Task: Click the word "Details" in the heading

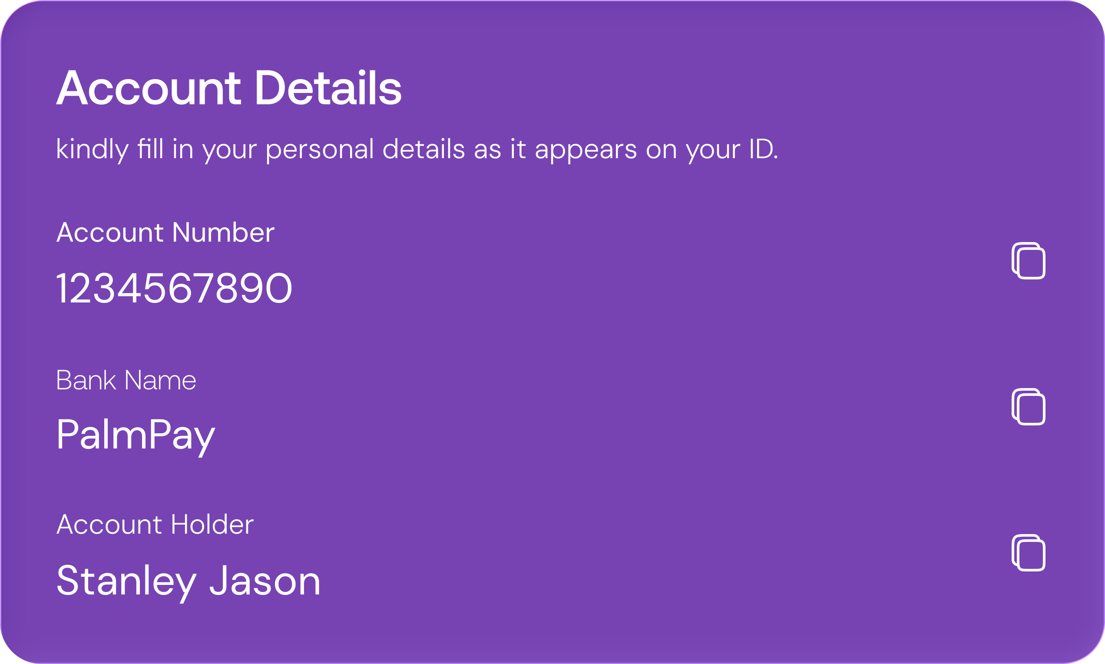Action: [x=328, y=89]
